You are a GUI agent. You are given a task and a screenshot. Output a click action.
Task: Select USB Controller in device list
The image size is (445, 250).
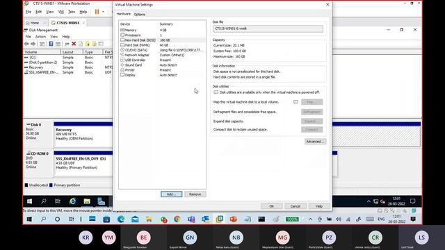coord(162,60)
